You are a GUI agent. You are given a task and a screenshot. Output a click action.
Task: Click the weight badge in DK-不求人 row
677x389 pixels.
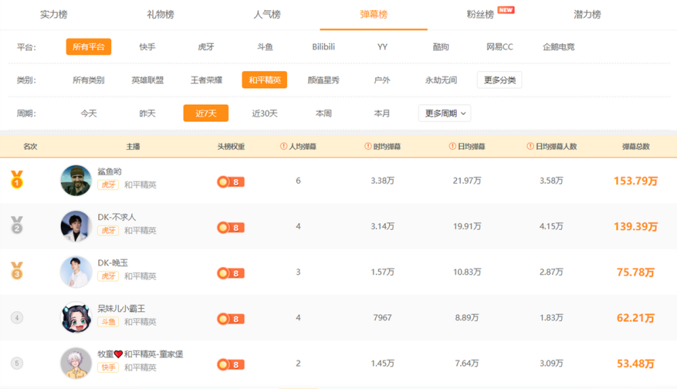(x=231, y=228)
